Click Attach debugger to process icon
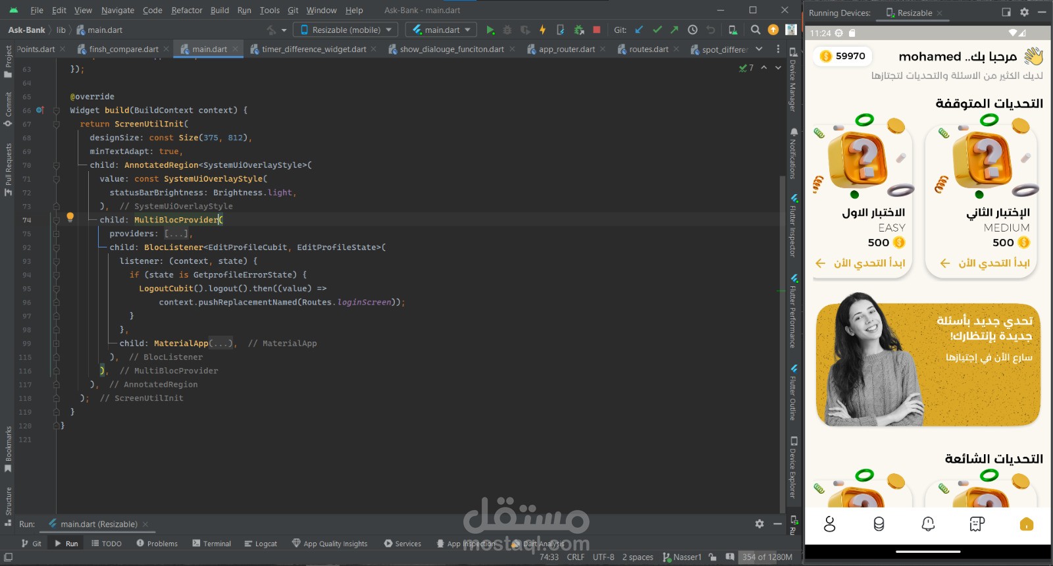The width and height of the screenshot is (1053, 566). click(578, 30)
